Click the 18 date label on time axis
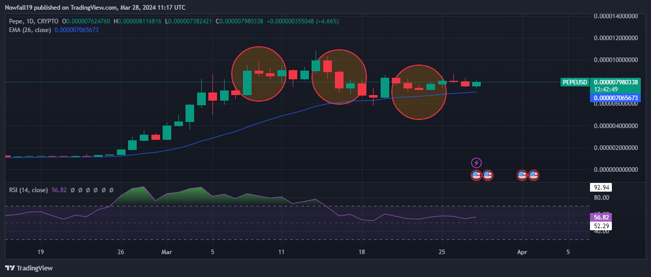Screen dimensions: 651x277 pos(361,252)
